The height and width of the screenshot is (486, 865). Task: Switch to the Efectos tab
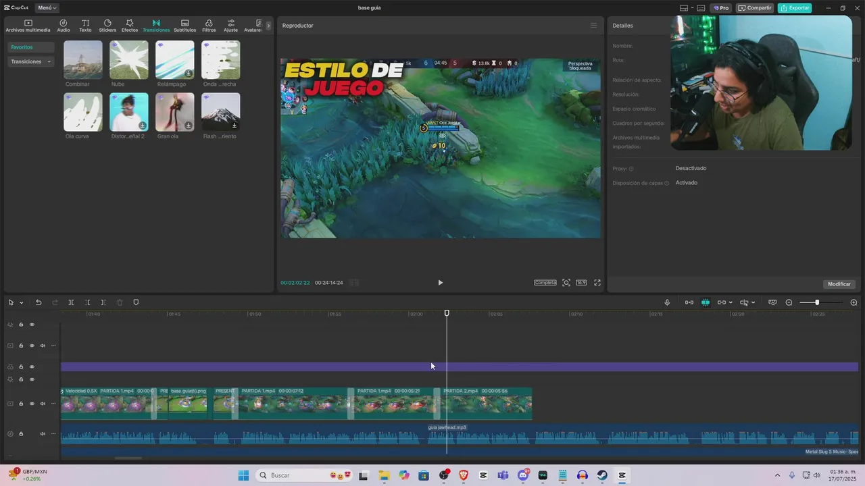tap(130, 26)
